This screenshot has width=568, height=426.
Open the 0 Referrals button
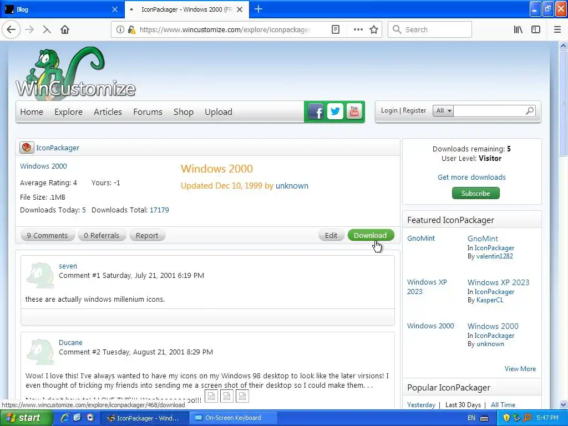point(102,235)
